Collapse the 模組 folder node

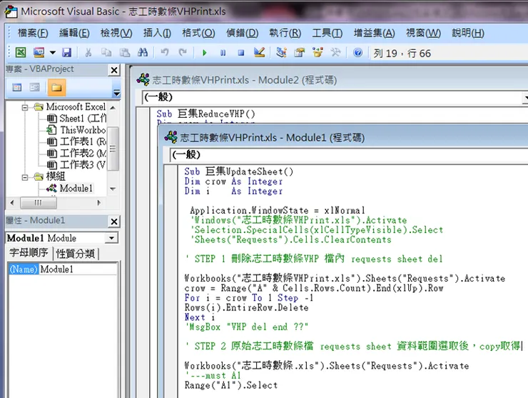click(x=24, y=177)
